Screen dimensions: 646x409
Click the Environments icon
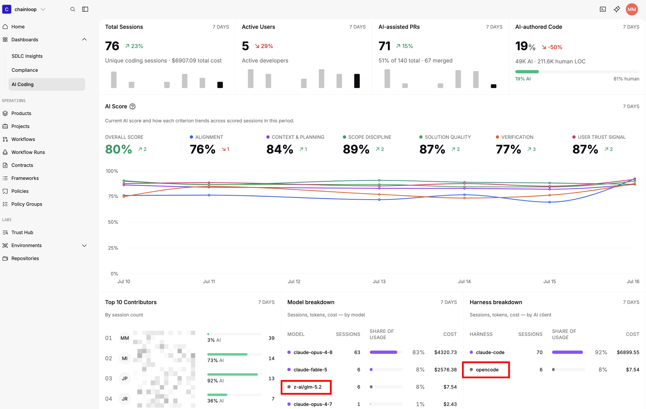pyautogui.click(x=5, y=245)
